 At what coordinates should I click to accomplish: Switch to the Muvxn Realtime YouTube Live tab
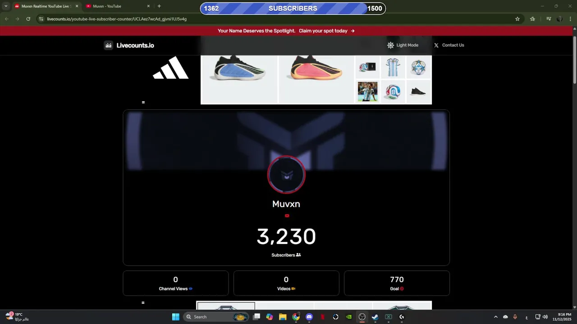(x=45, y=6)
